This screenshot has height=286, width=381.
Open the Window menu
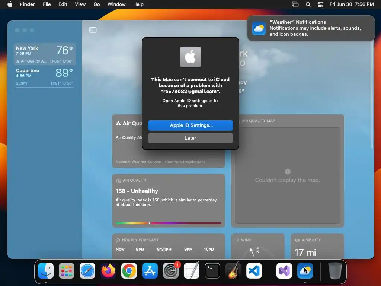[x=116, y=4]
